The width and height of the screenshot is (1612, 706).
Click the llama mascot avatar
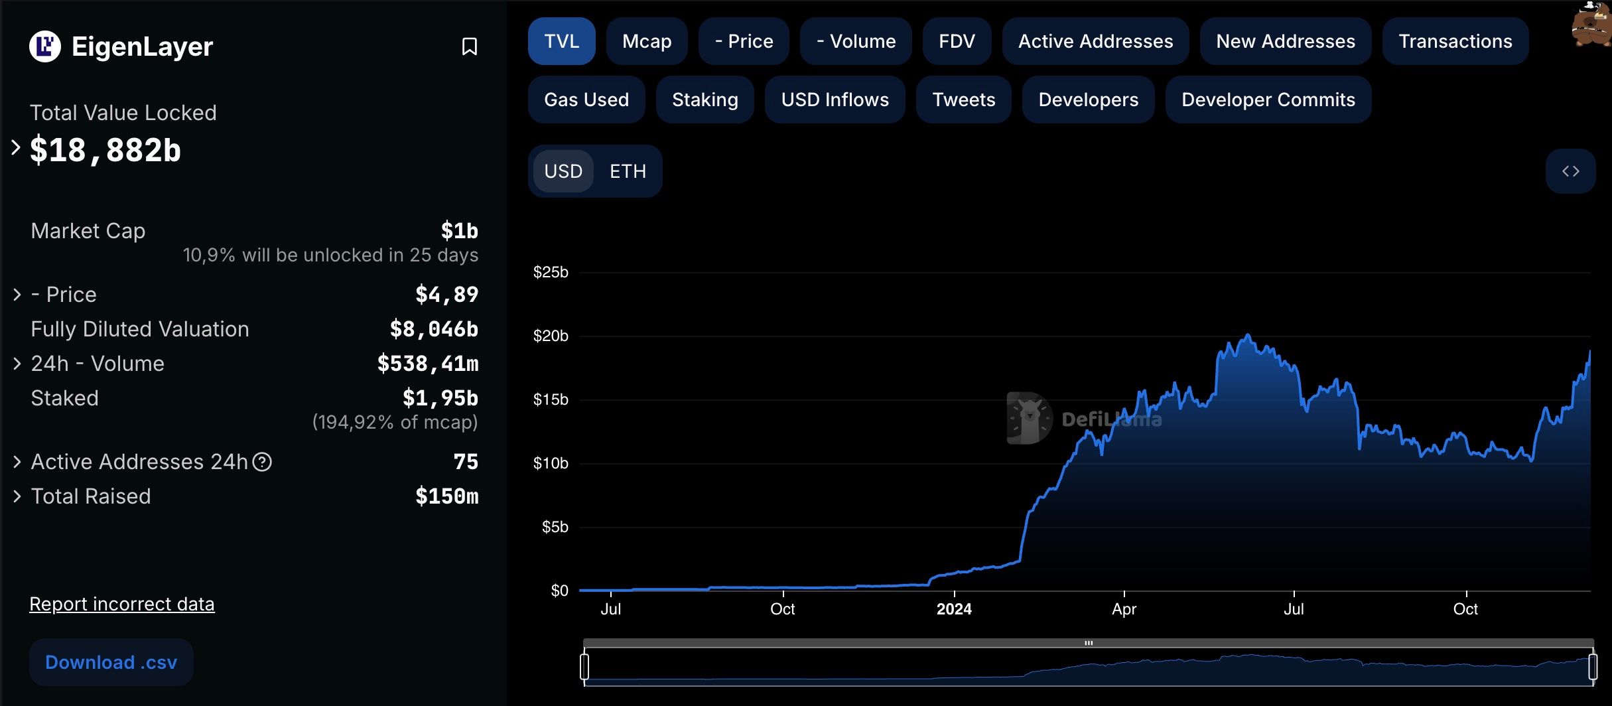pos(1591,25)
